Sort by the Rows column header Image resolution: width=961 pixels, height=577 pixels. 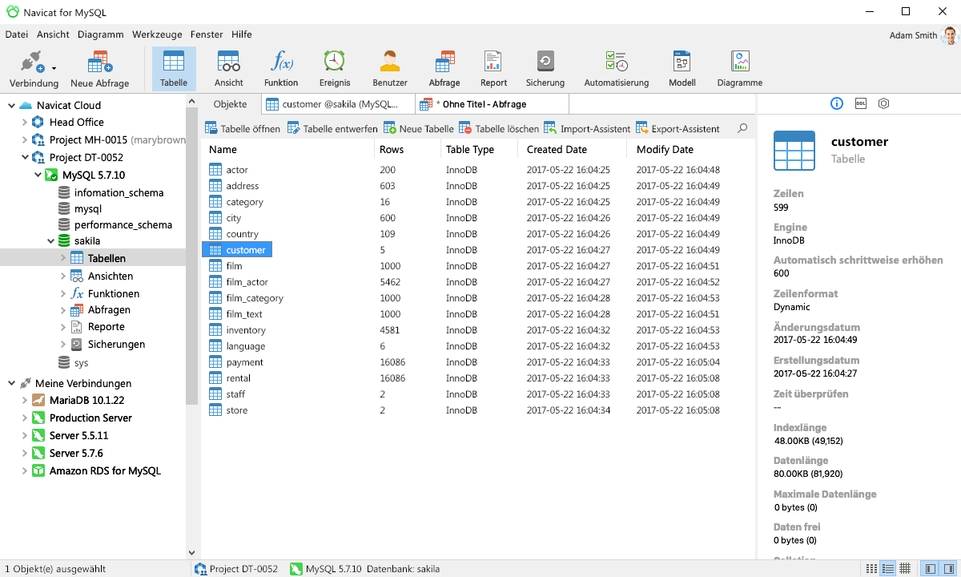[x=407, y=150]
